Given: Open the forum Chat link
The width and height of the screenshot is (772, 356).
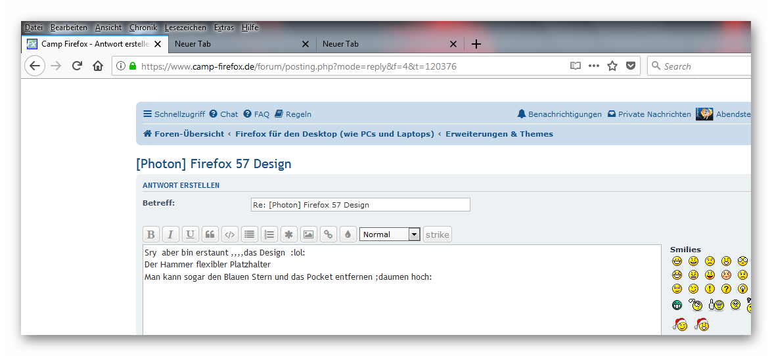Looking at the screenshot, I should [x=223, y=114].
